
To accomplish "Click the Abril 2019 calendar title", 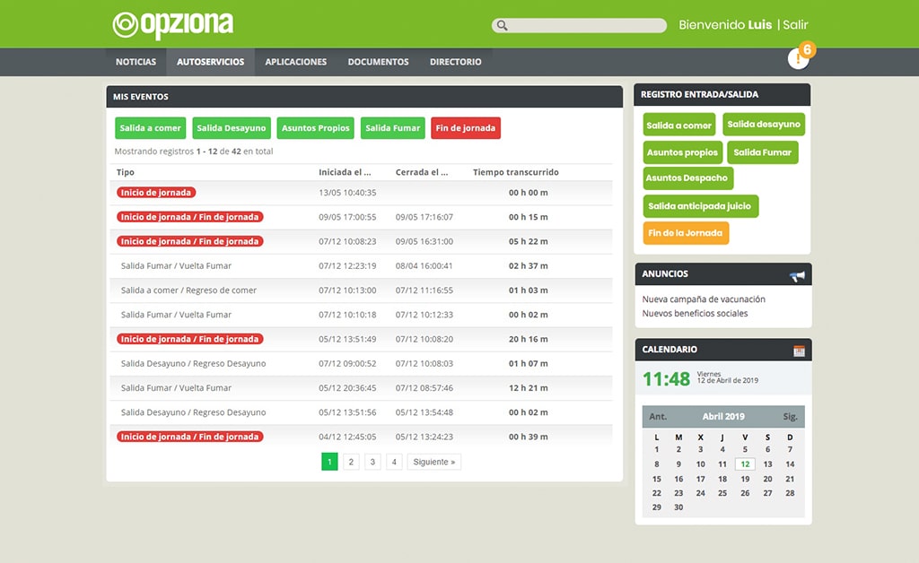I will click(723, 417).
